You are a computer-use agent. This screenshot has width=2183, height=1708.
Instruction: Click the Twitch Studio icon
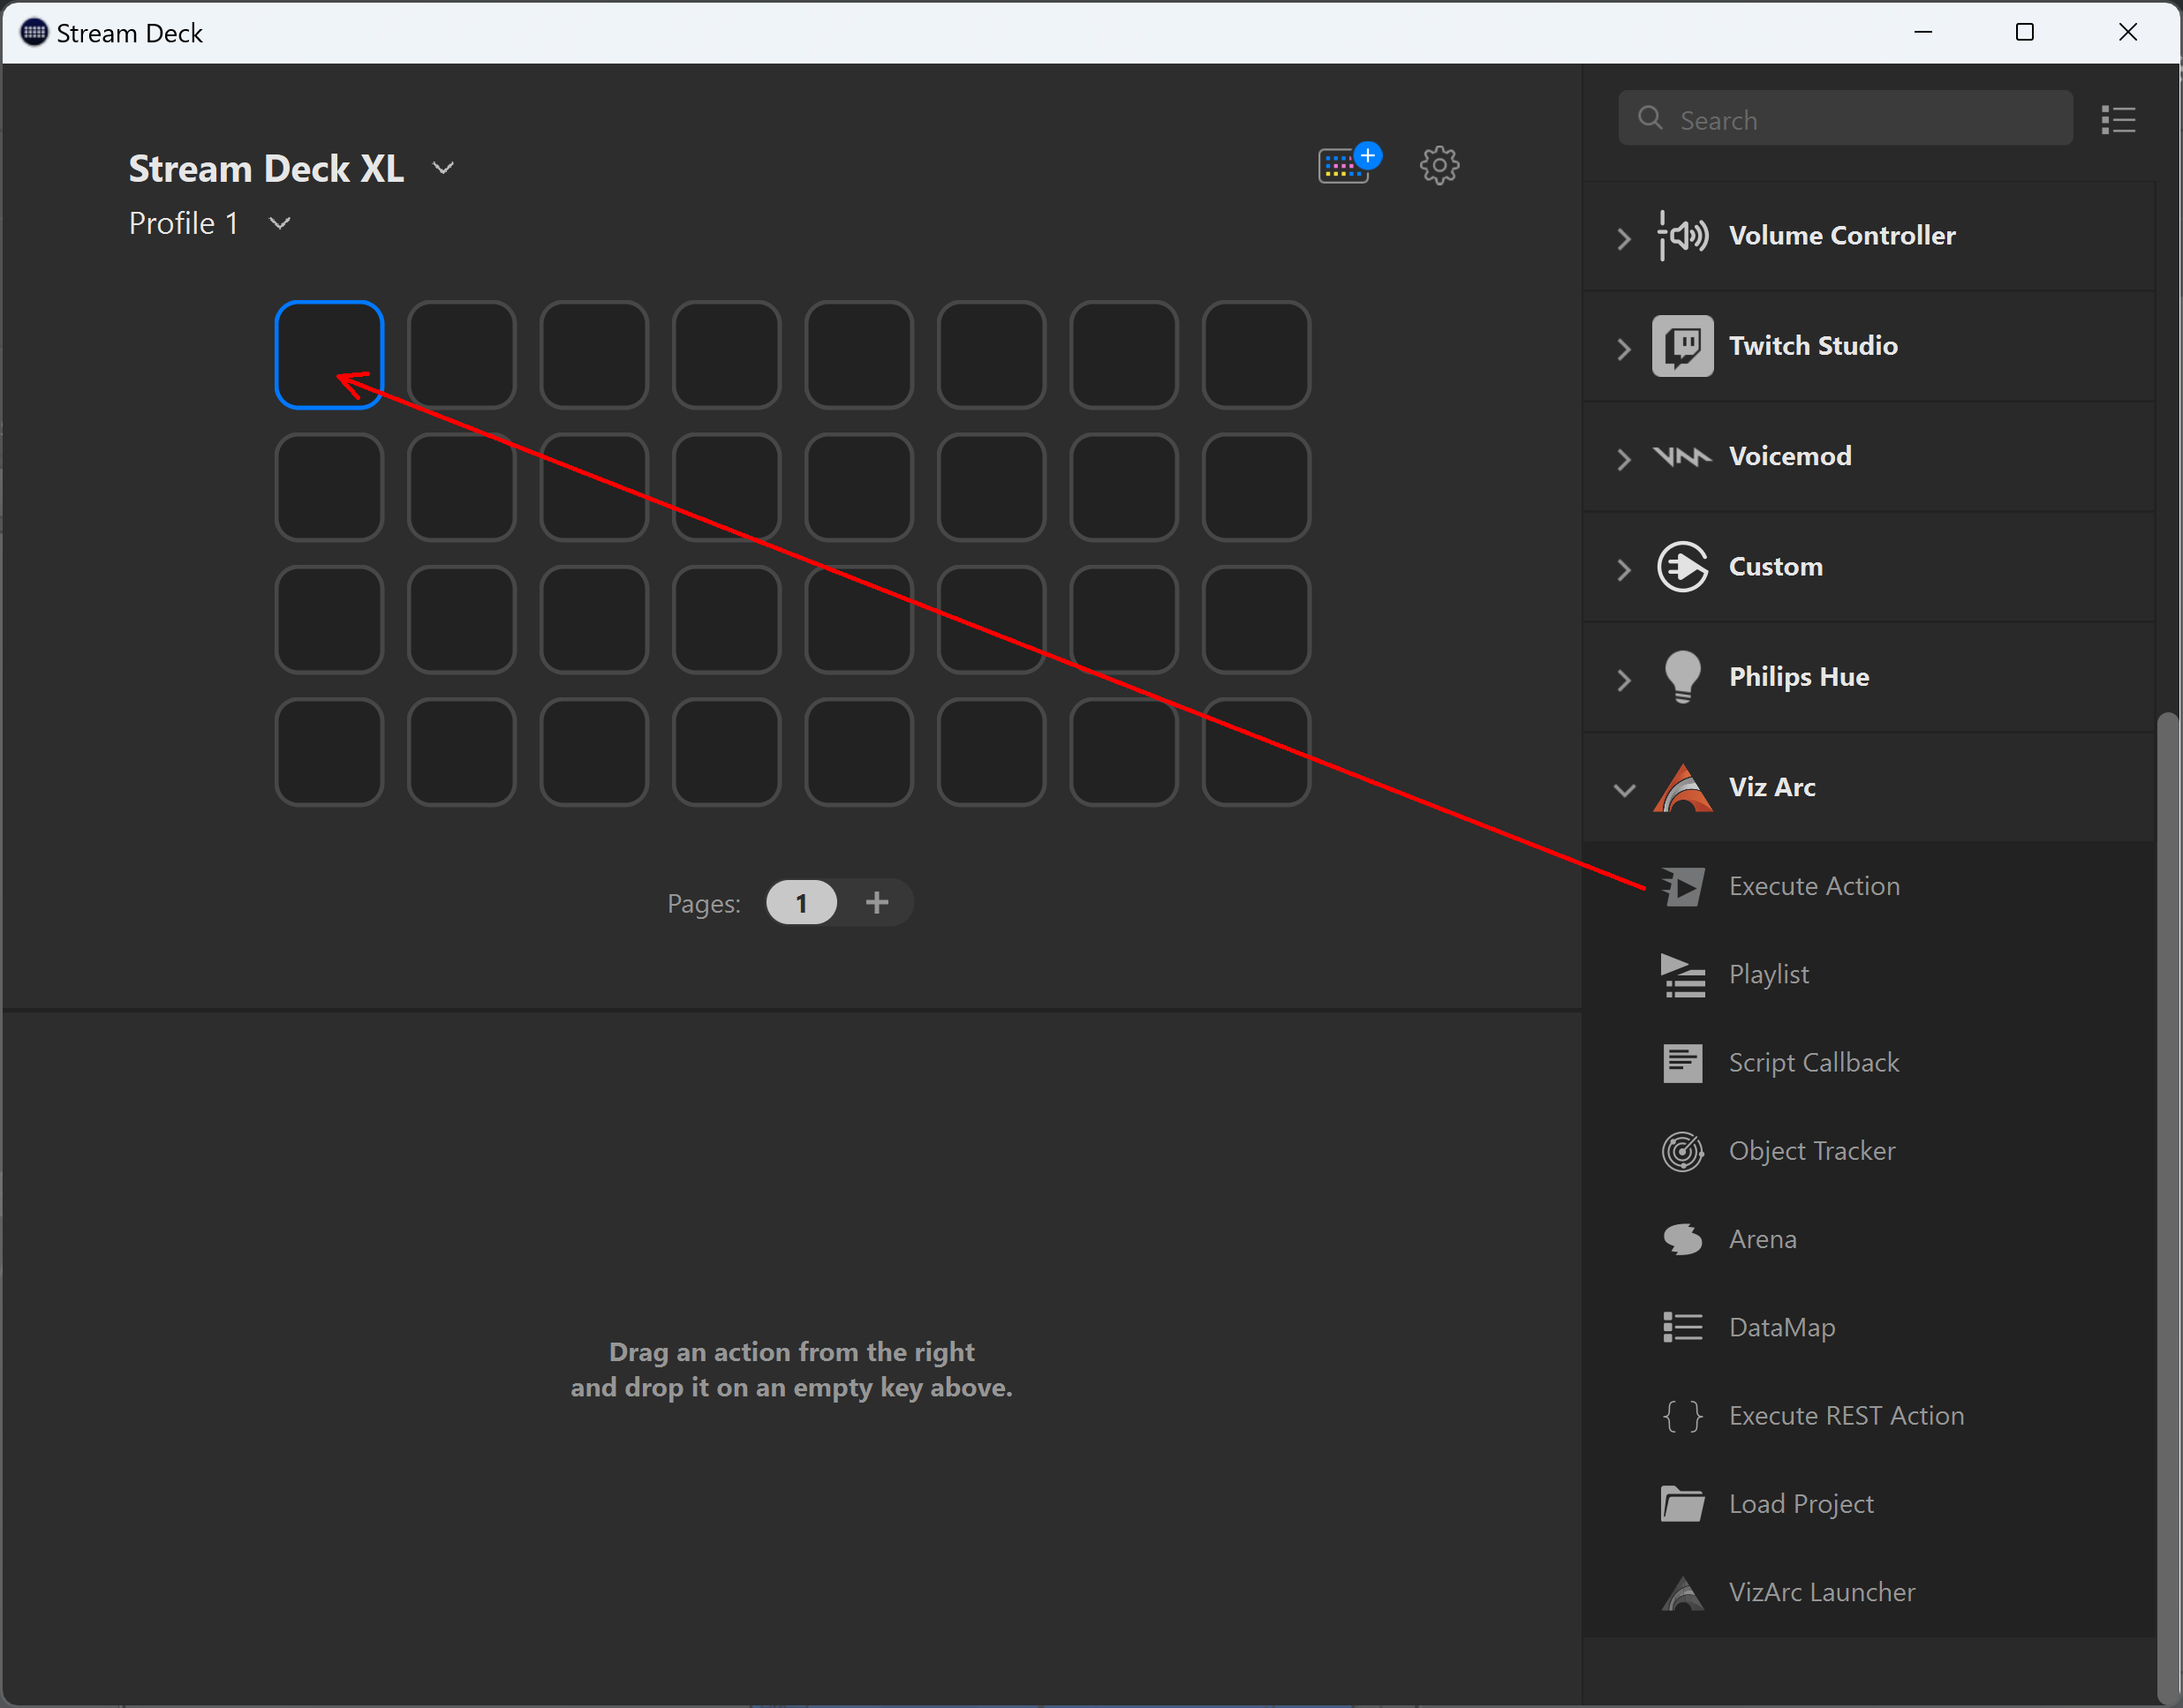pos(1683,346)
